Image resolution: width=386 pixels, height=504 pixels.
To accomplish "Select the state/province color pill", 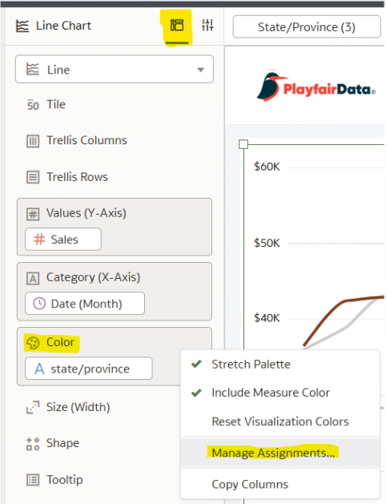I will pos(89,369).
